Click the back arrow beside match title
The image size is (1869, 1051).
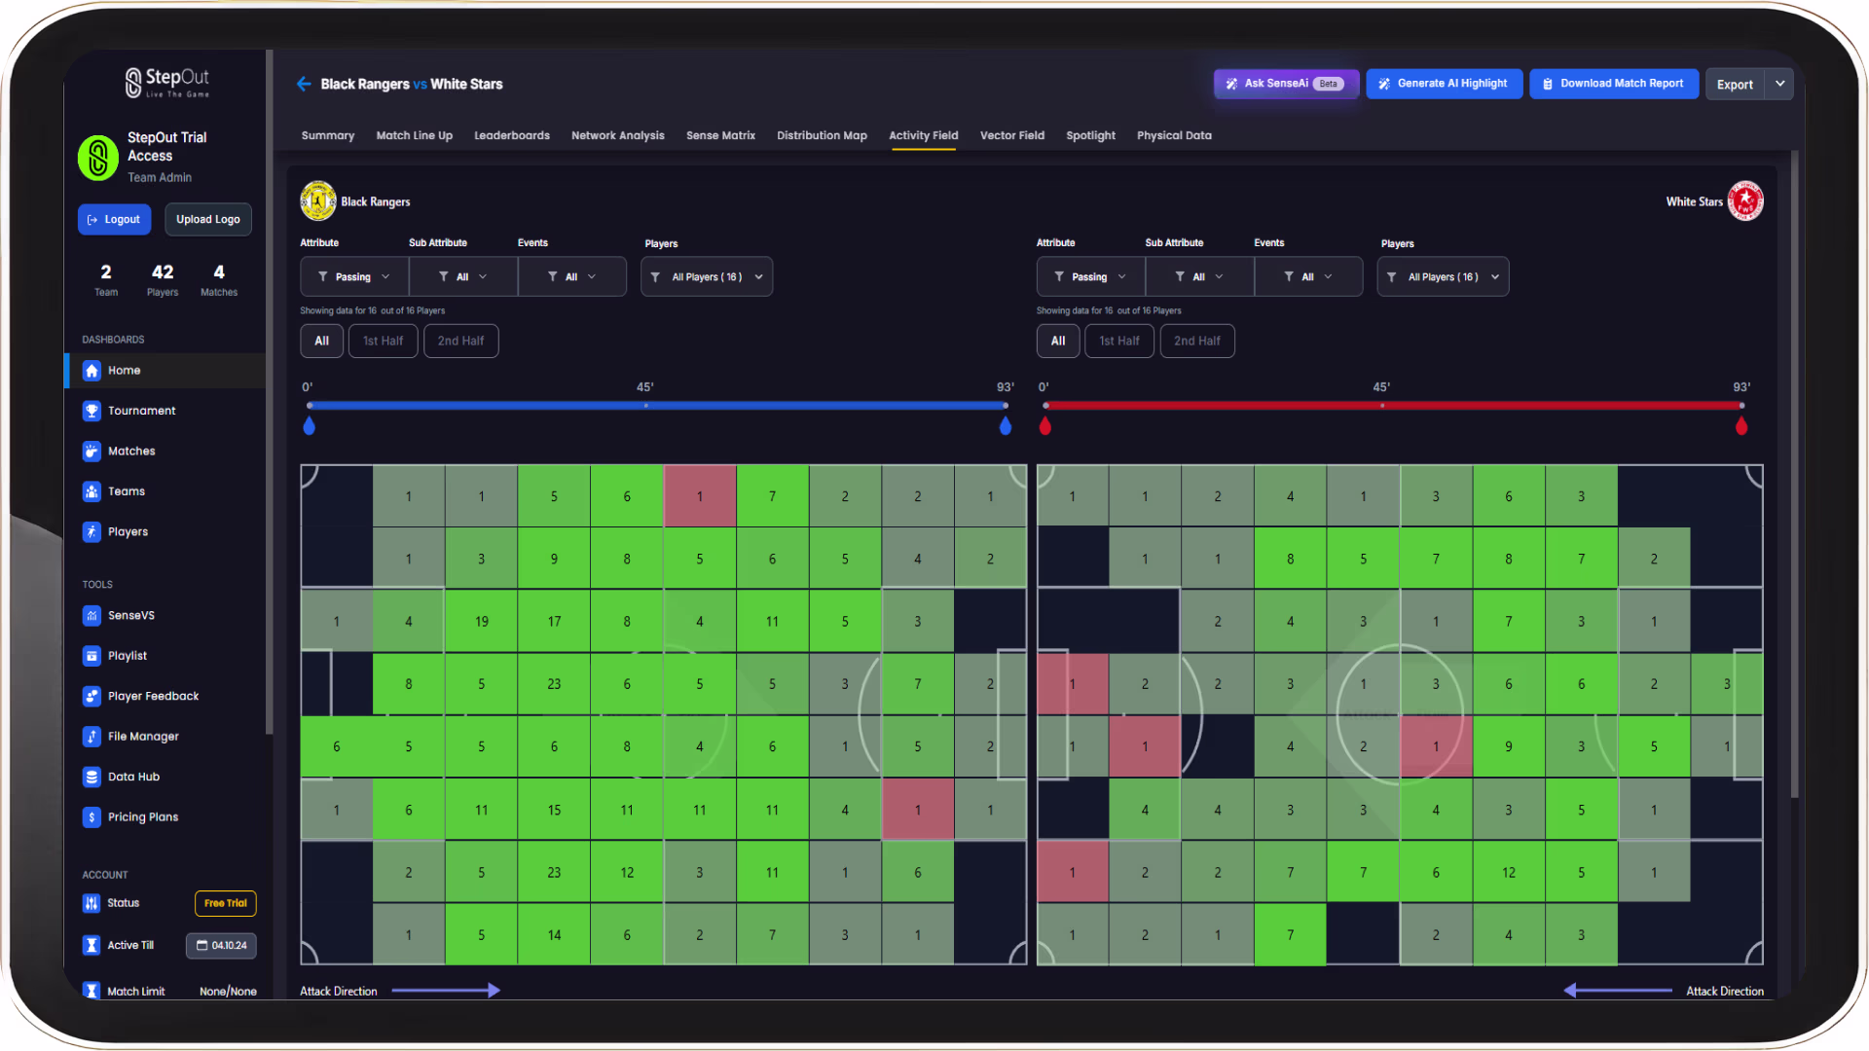[x=304, y=85]
